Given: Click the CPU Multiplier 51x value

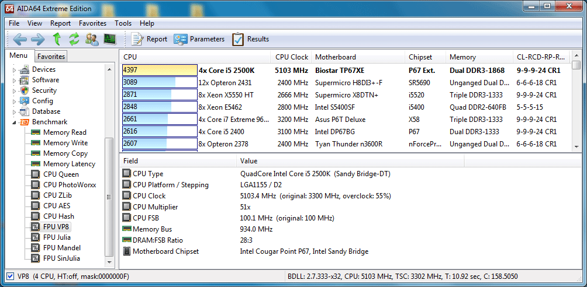Looking at the screenshot, I should tap(245, 207).
